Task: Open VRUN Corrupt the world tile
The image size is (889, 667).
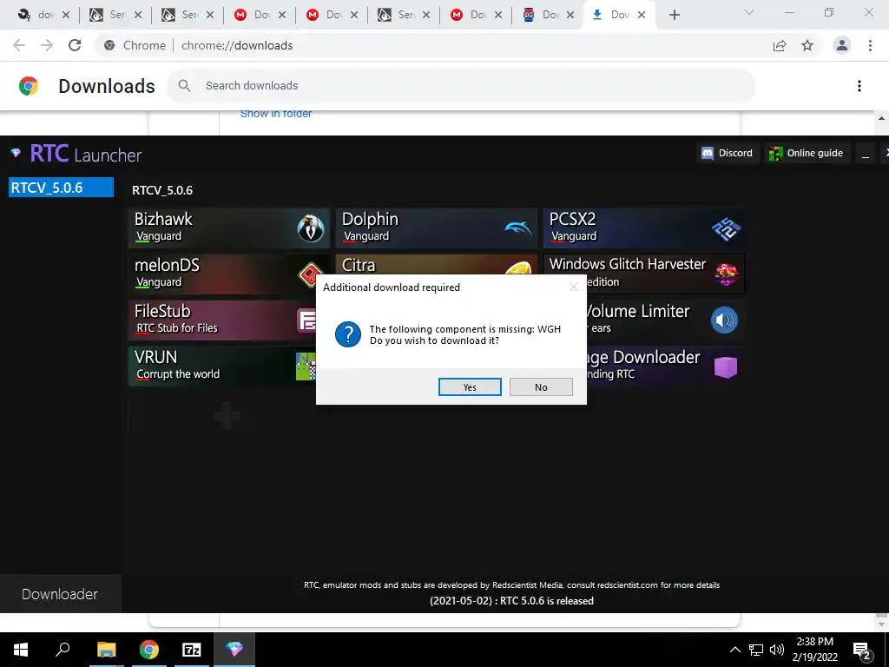Action: pyautogui.click(x=222, y=366)
